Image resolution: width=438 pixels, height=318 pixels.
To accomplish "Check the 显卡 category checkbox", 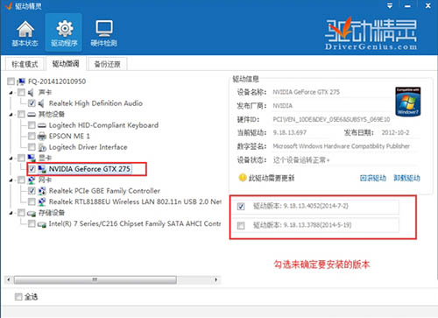I will pos(21,158).
